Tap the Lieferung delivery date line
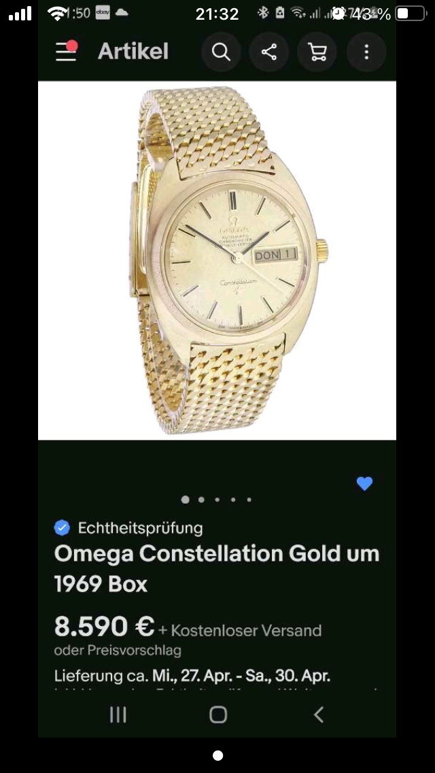The image size is (435, 773). [192, 676]
